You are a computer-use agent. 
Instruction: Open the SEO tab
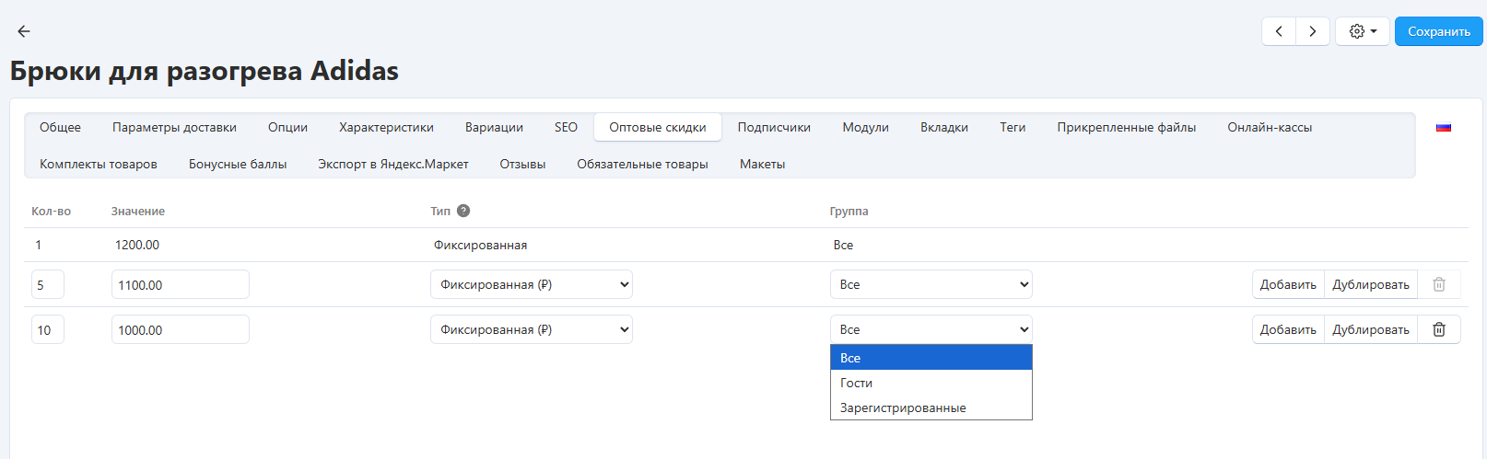tap(566, 127)
